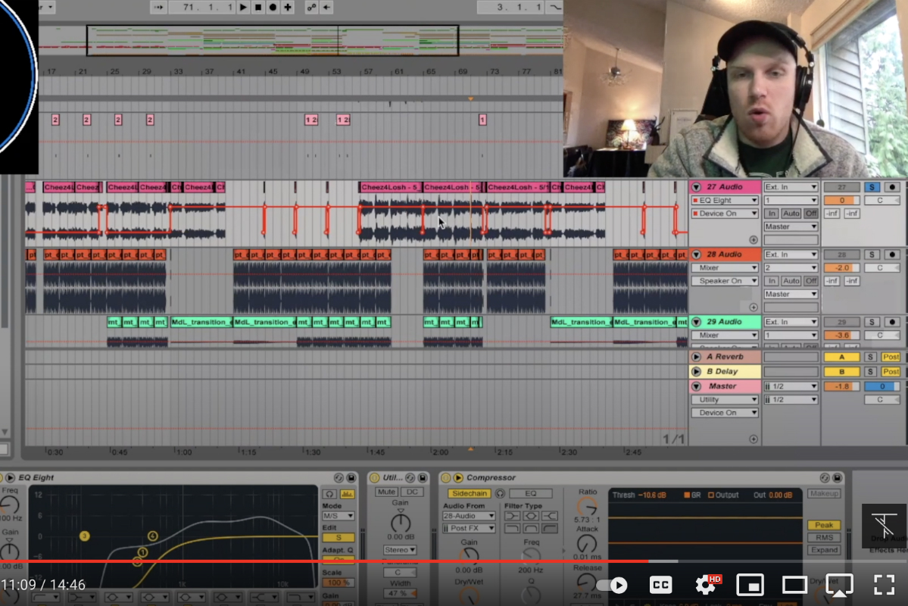Adjust the track 28 volume slider showing -2.0
This screenshot has width=908, height=606.
click(x=841, y=267)
